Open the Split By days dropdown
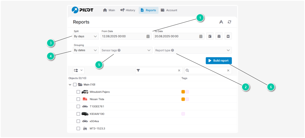Image resolution: width=305 pixels, height=138 pixels. tap(86, 36)
